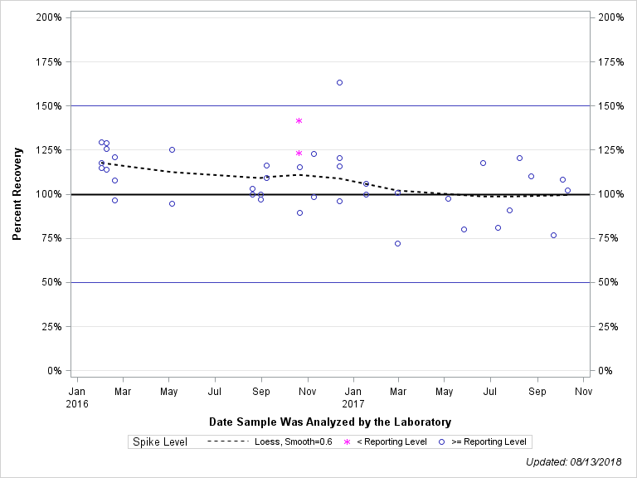The image size is (637, 478).
Task: Click the magenta asterisk in the legend
Action: click(x=347, y=441)
